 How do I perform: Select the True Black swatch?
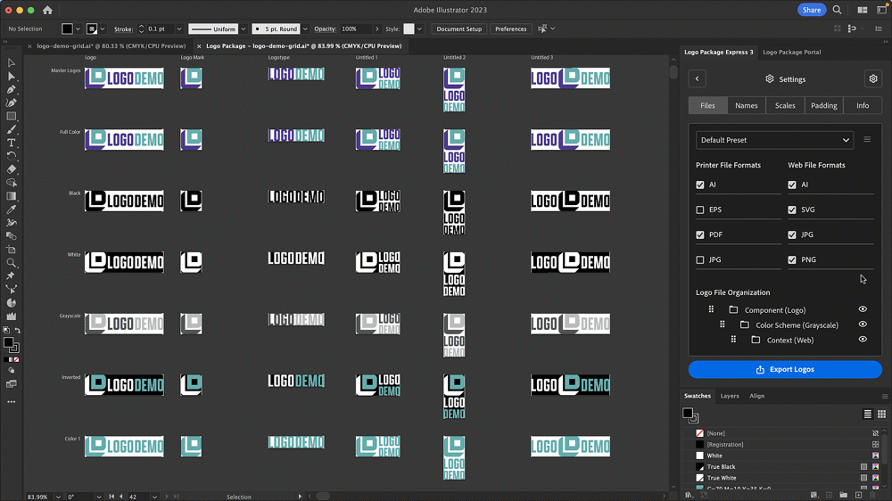[721, 467]
